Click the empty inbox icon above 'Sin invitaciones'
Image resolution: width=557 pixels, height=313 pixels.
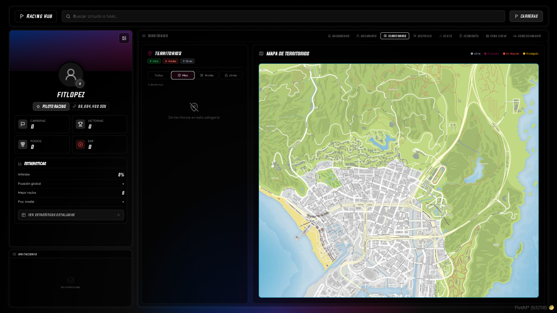70,280
